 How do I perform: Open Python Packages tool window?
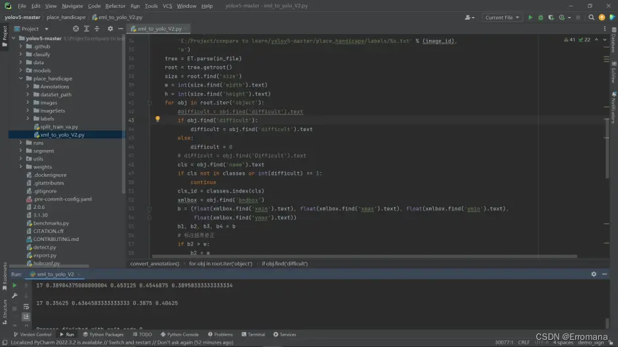[x=103, y=335]
